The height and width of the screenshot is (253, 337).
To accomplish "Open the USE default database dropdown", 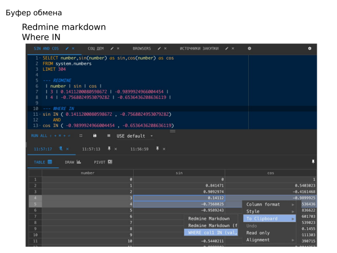I will coord(135,135).
